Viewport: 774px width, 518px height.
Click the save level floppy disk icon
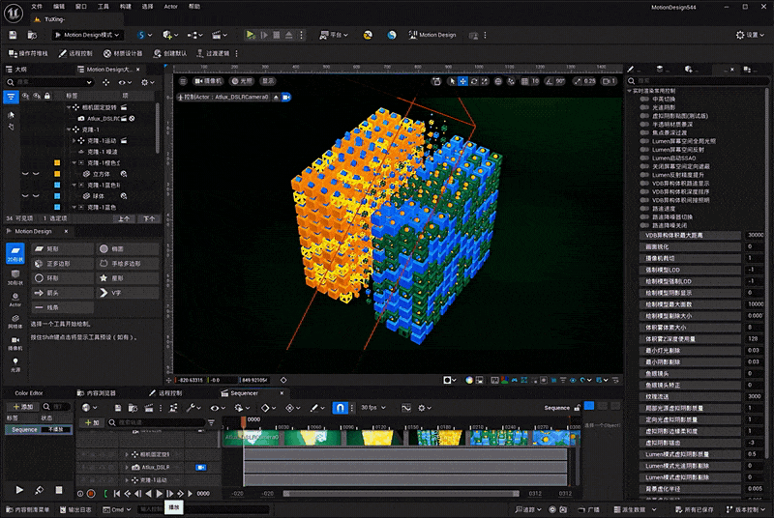coord(13,35)
